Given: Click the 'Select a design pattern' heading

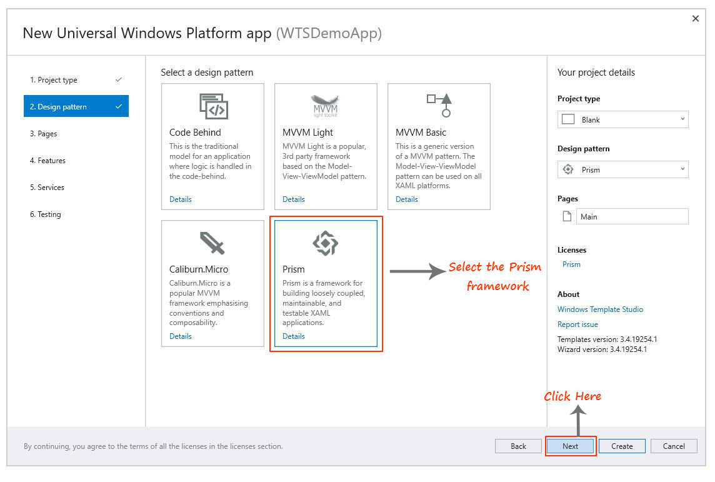Looking at the screenshot, I should tap(207, 73).
